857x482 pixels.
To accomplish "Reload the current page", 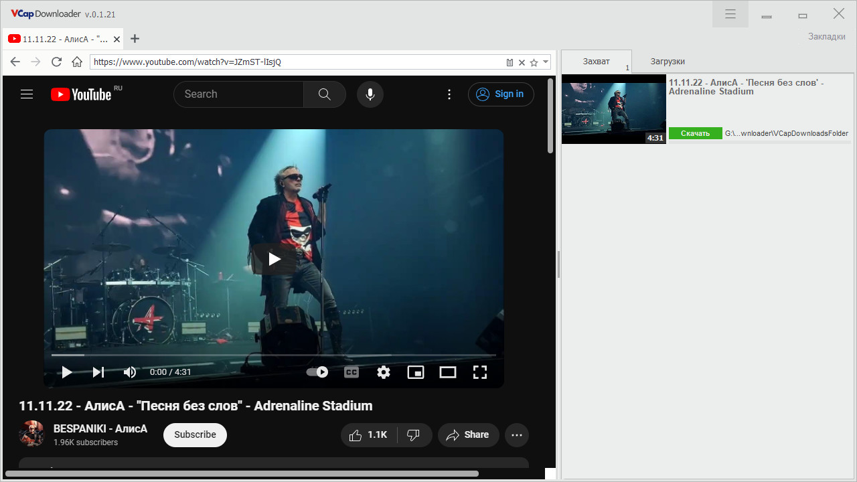I will point(56,62).
